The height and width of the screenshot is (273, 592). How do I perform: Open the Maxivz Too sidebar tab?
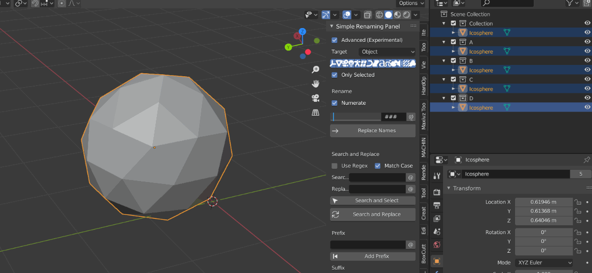423,116
